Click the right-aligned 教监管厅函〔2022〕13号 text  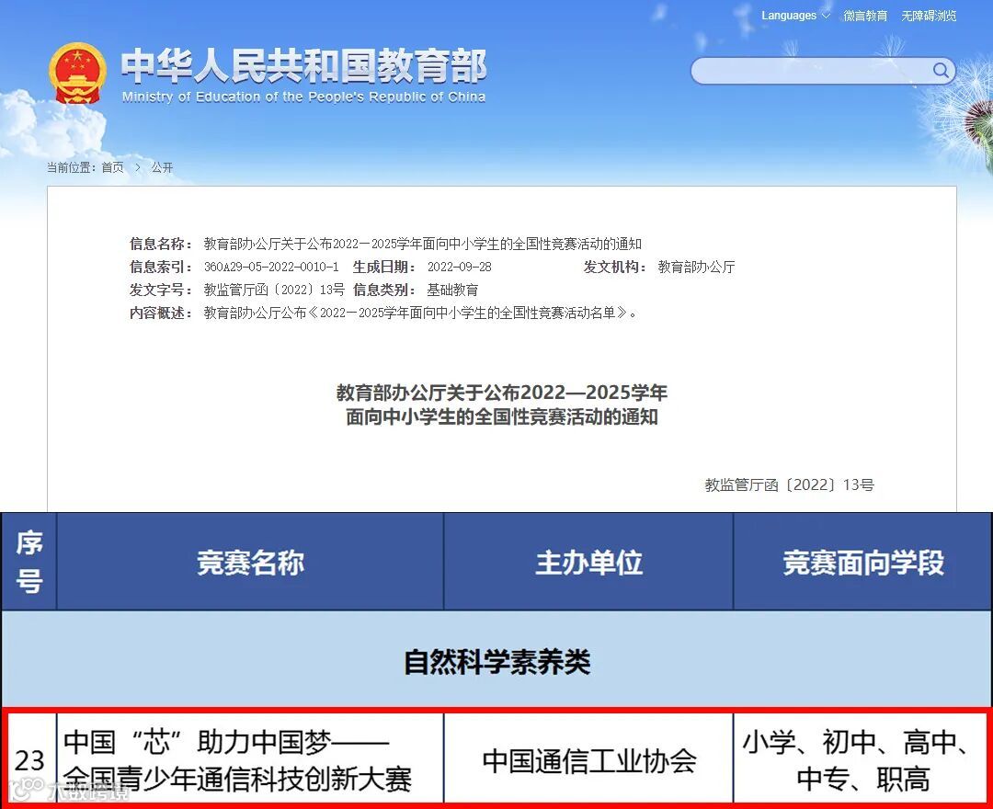coord(789,484)
